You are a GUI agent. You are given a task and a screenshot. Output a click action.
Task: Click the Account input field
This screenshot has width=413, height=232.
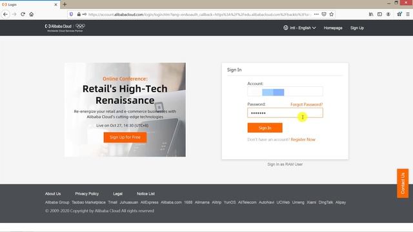[285, 92]
